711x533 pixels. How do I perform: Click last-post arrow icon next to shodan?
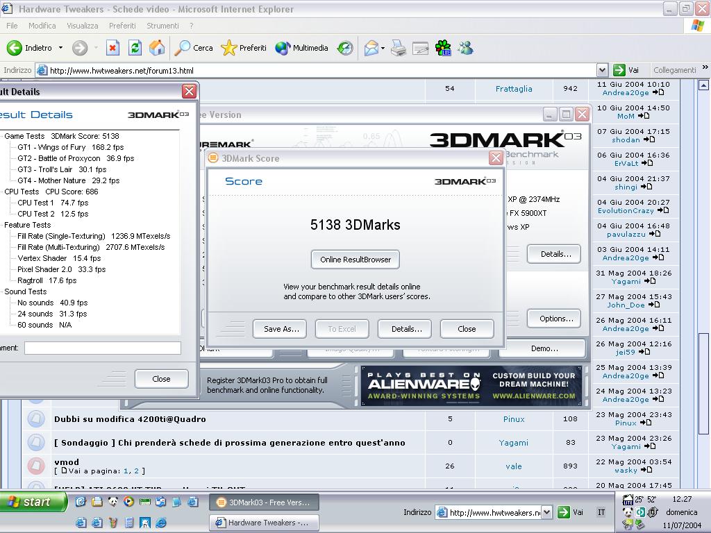[x=649, y=139]
